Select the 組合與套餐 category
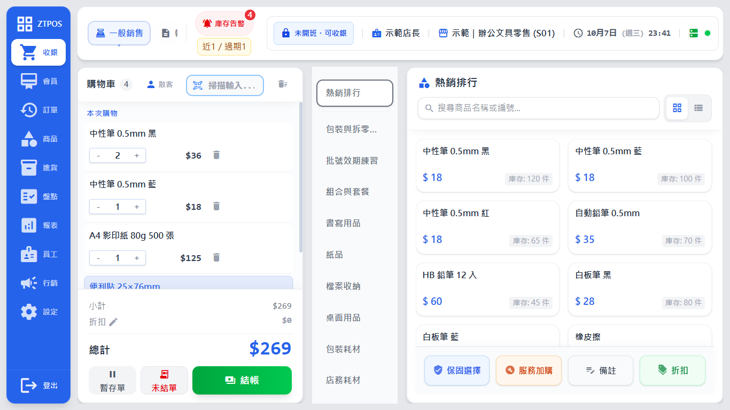730x410 pixels. click(355, 192)
